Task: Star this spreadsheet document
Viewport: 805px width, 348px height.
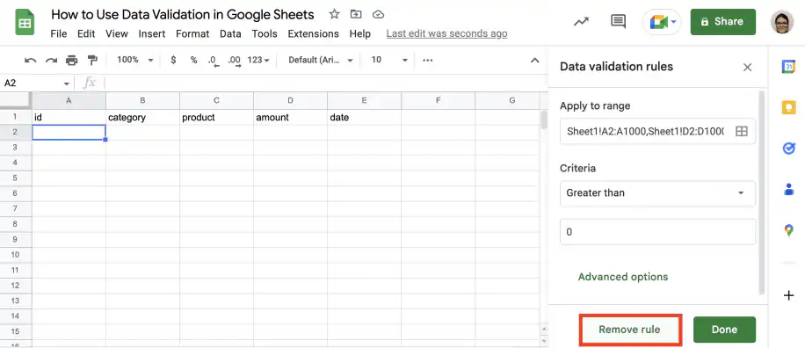Action: tap(334, 14)
